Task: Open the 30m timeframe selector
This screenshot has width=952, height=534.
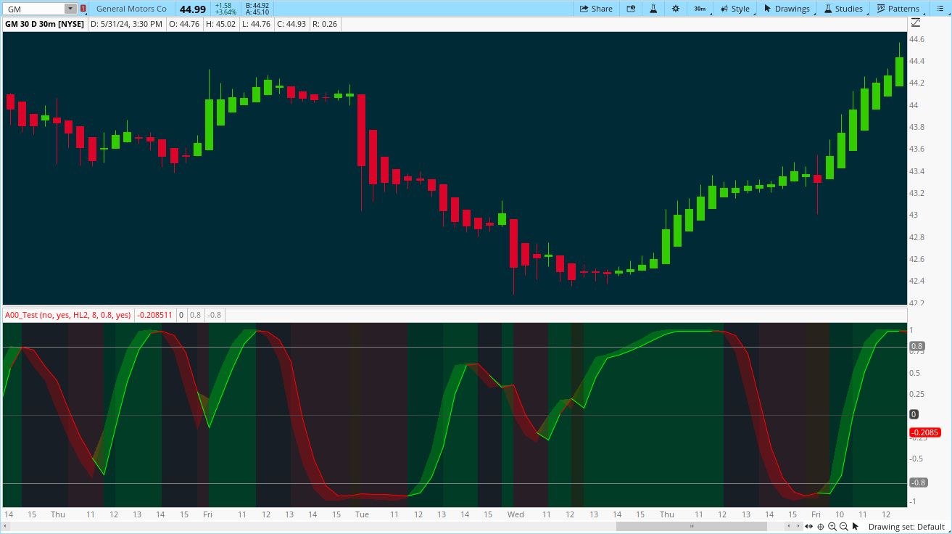Action: (700, 9)
